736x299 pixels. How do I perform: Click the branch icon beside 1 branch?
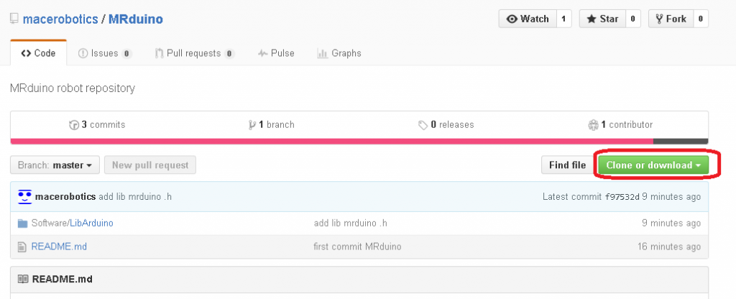[252, 125]
